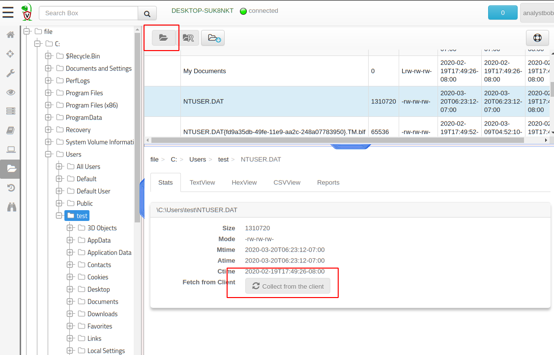Click the binoculars icon in sidebar
Viewport: 554px width, 355px height.
coord(11,207)
